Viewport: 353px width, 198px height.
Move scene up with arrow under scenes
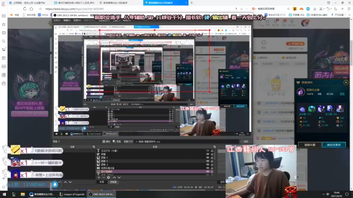tap(65, 182)
